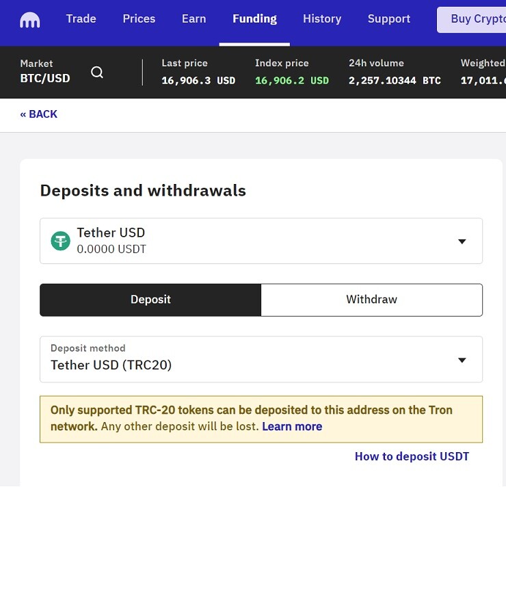506x591 pixels.
Task: Click the Tether USD (TRC20) method text
Action: pyautogui.click(x=111, y=365)
